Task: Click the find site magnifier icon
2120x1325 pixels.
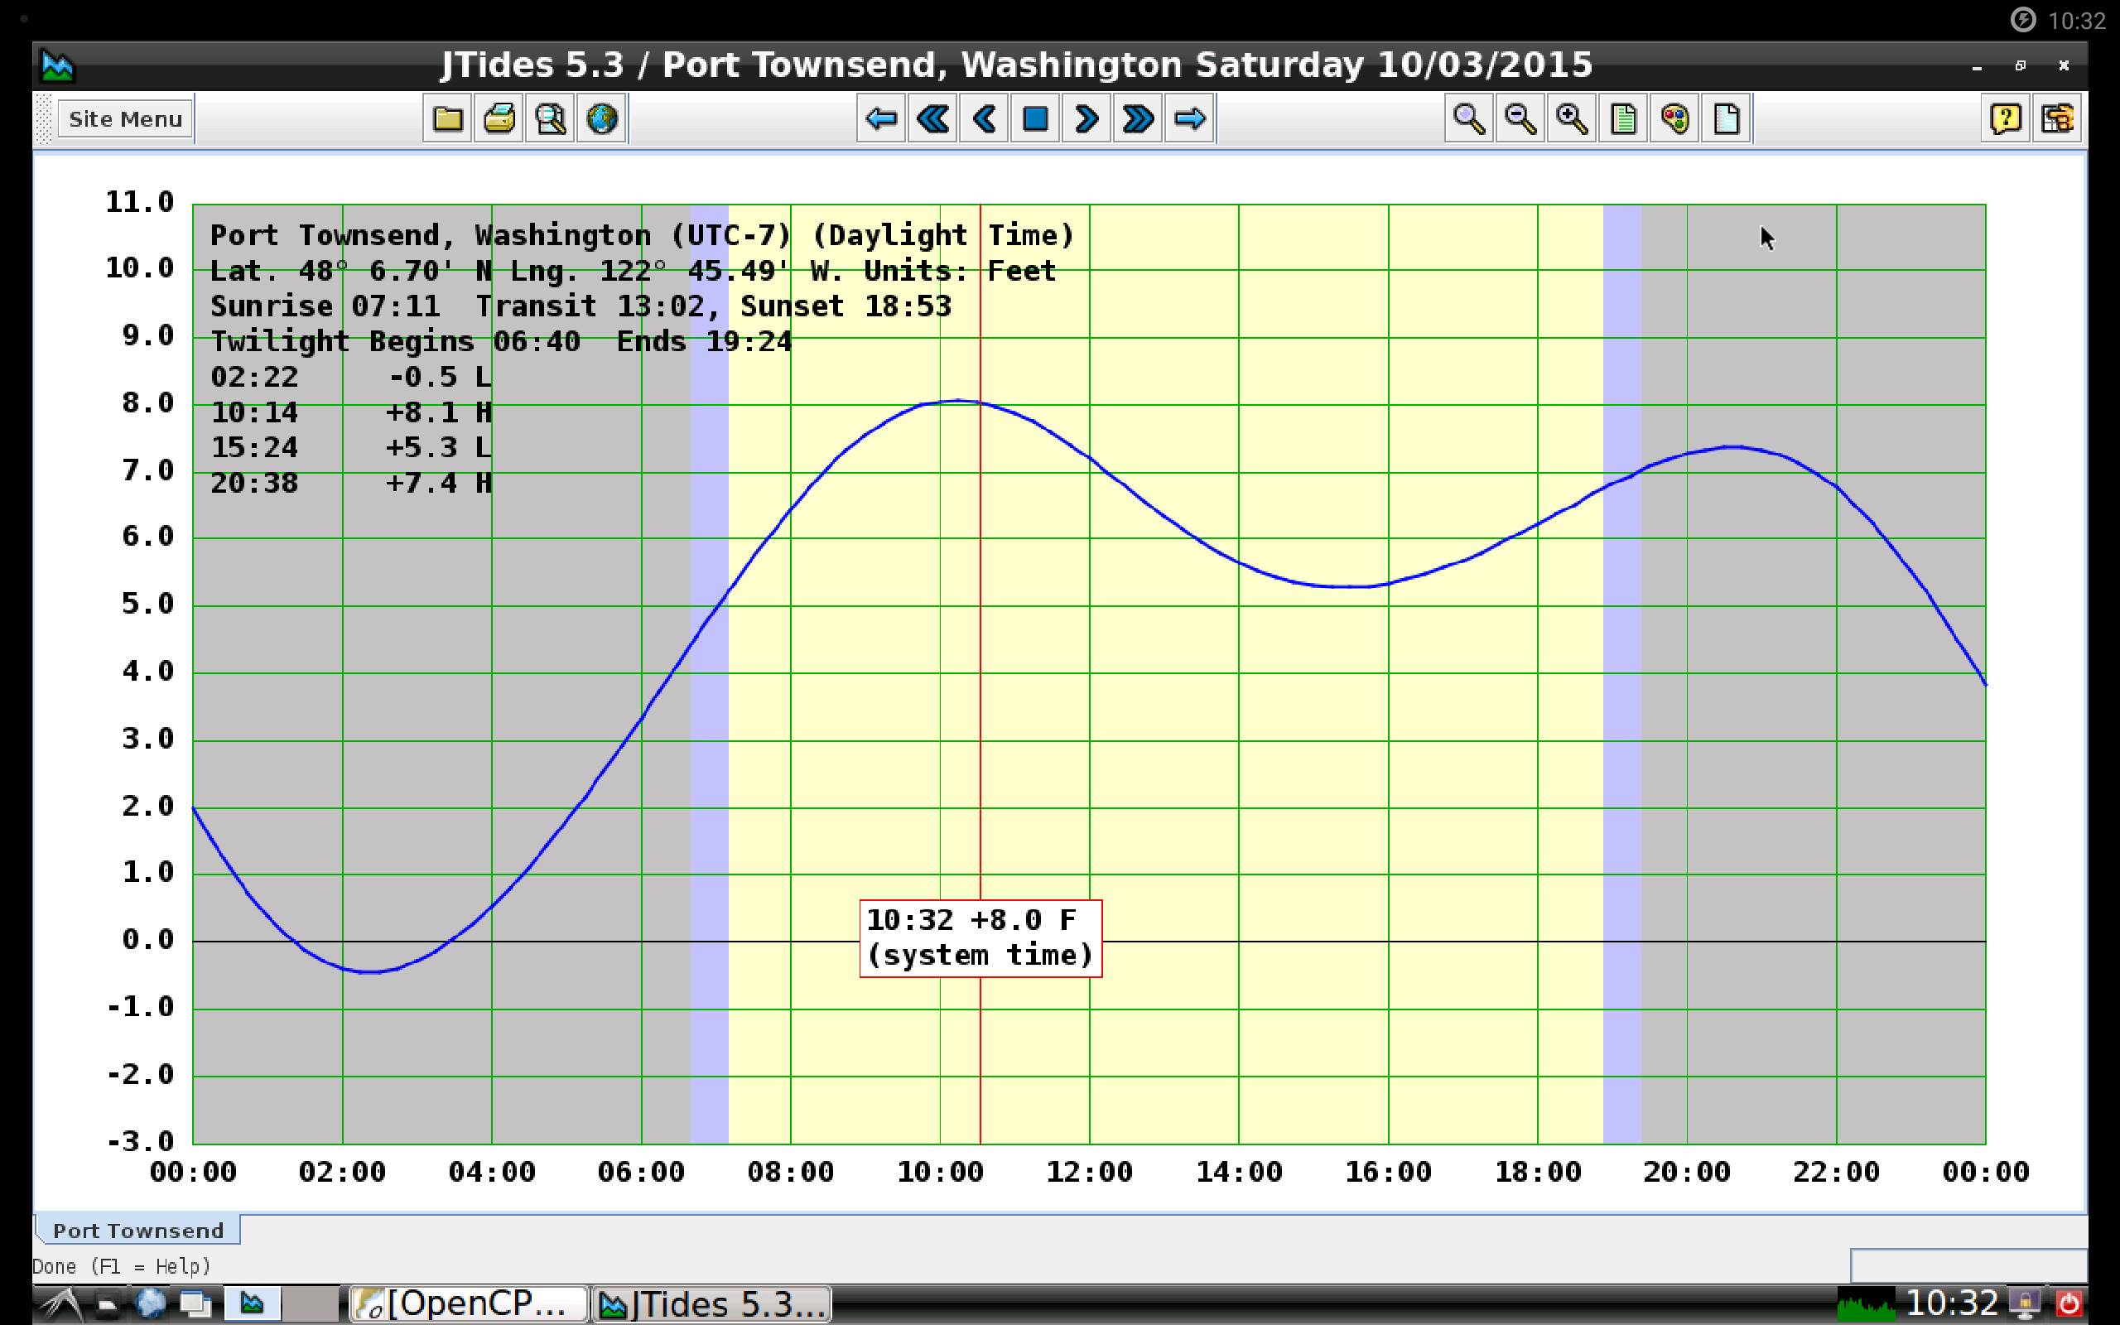Action: click(x=551, y=118)
